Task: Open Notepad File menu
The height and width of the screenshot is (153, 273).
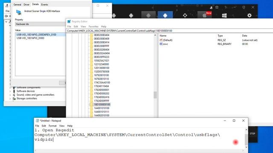Action: (x=37, y=126)
